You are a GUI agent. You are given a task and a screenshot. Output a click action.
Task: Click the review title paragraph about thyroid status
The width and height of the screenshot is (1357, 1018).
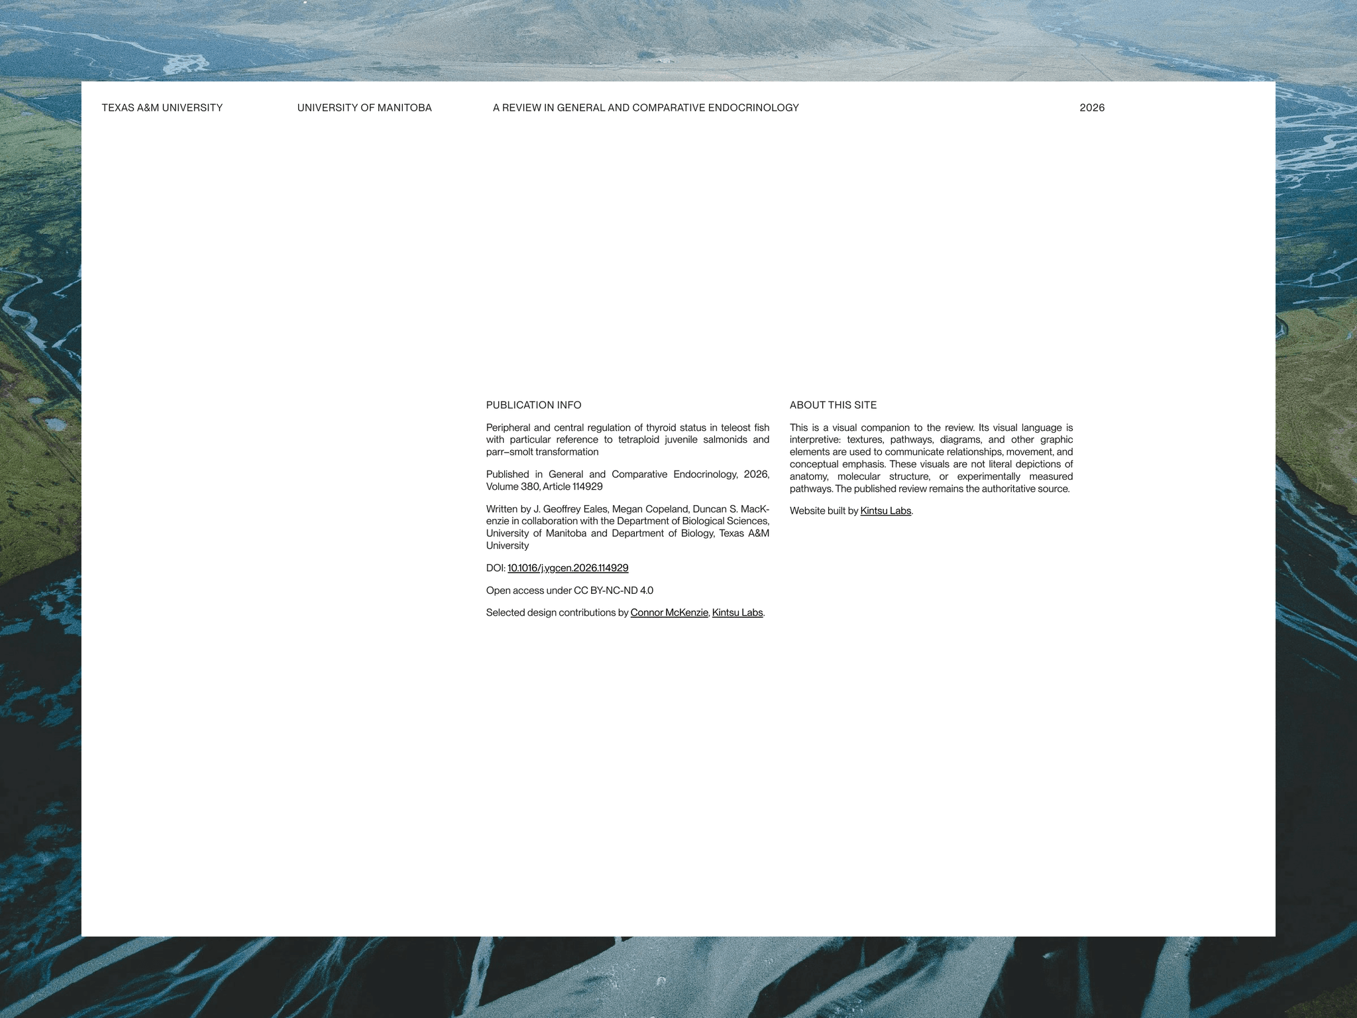pyautogui.click(x=627, y=439)
